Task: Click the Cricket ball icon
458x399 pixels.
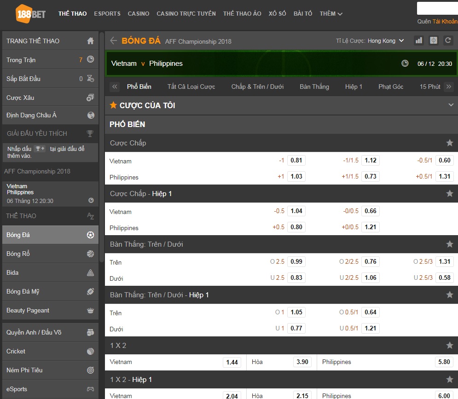Action: pyautogui.click(x=91, y=352)
